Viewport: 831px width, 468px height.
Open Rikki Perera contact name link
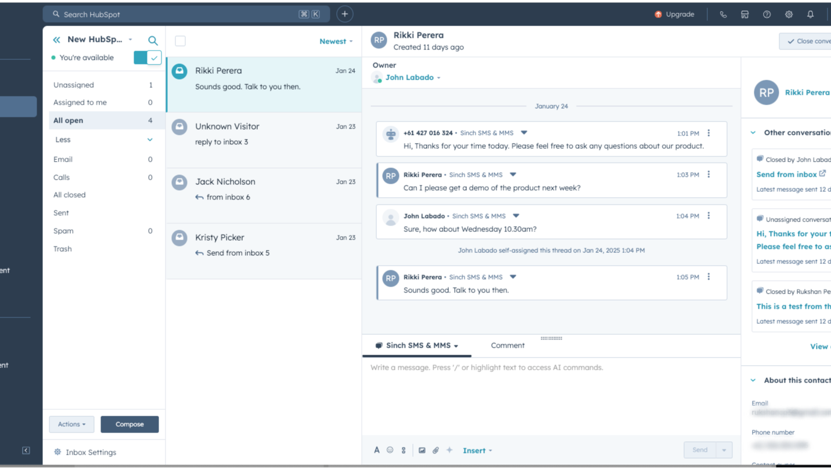click(807, 92)
